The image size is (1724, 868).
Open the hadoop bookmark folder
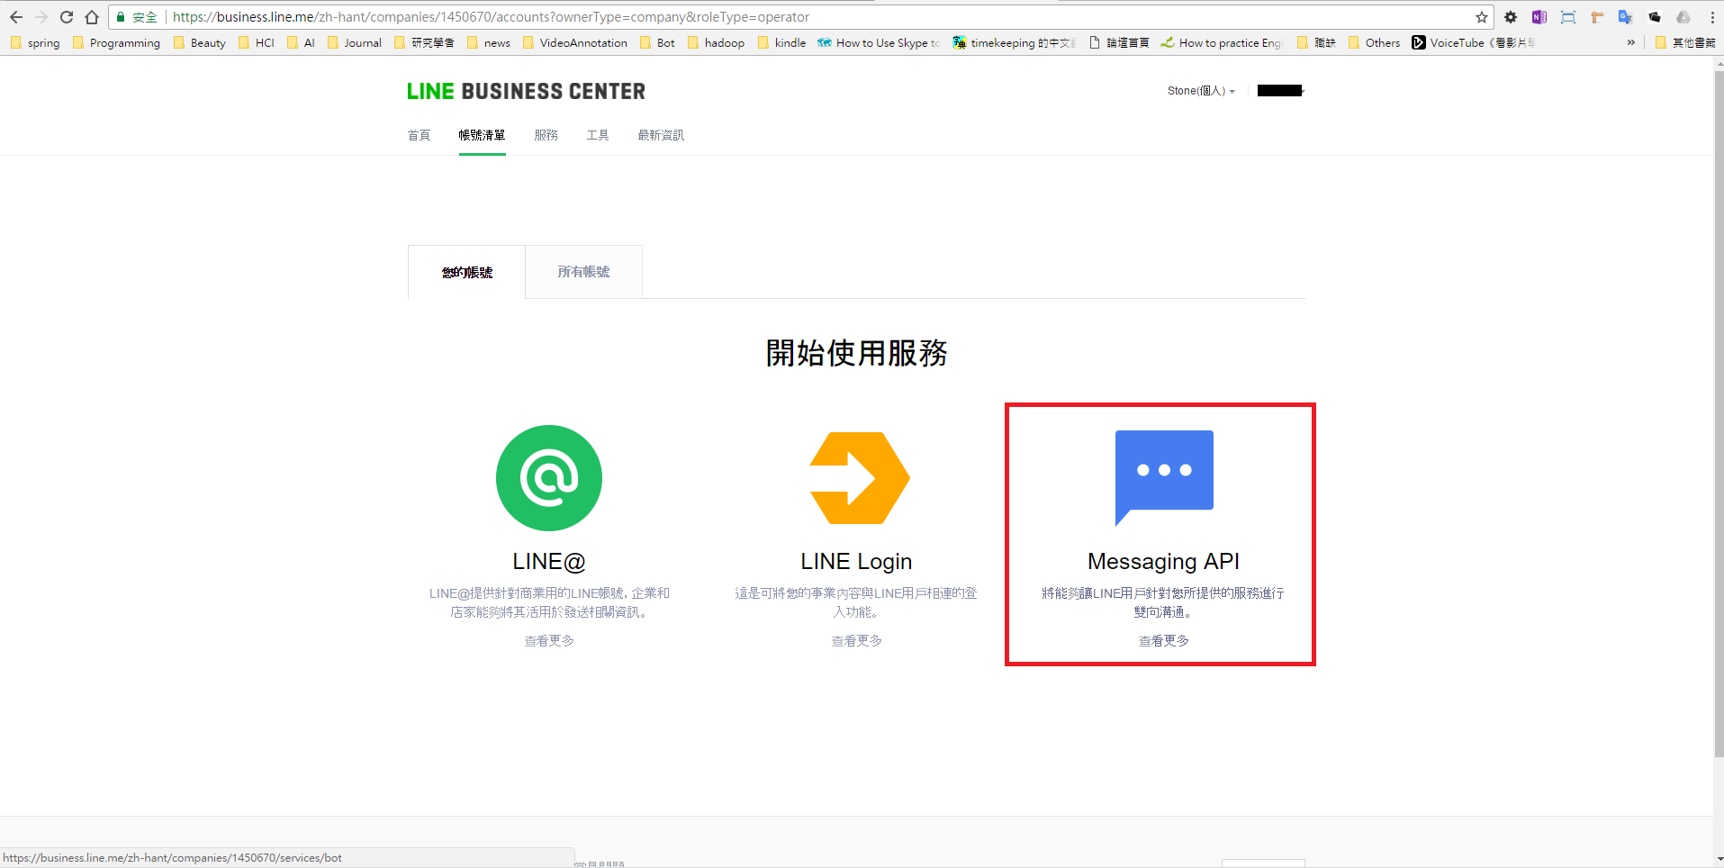pyautogui.click(x=716, y=42)
